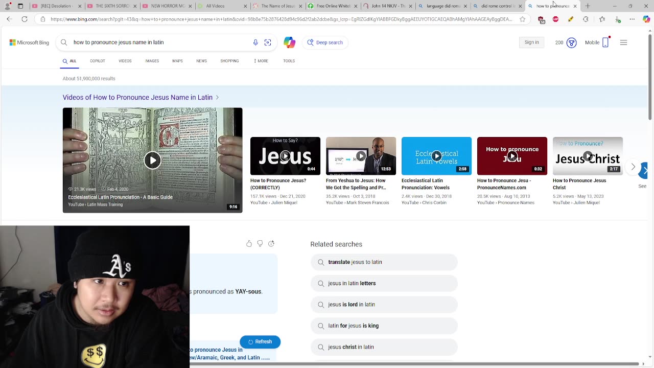This screenshot has width=654, height=368.
Task: Play 'How to Pronounce Jesus Christ' video
Action: point(588,156)
